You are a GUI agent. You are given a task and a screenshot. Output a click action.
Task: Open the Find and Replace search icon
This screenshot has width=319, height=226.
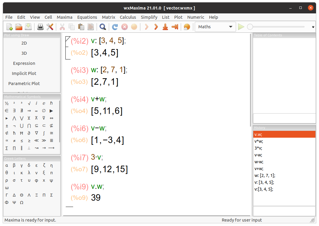[103, 27]
